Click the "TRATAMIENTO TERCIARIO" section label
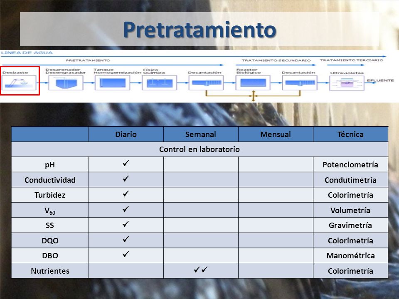The height and width of the screenshot is (299, 399). click(x=352, y=60)
